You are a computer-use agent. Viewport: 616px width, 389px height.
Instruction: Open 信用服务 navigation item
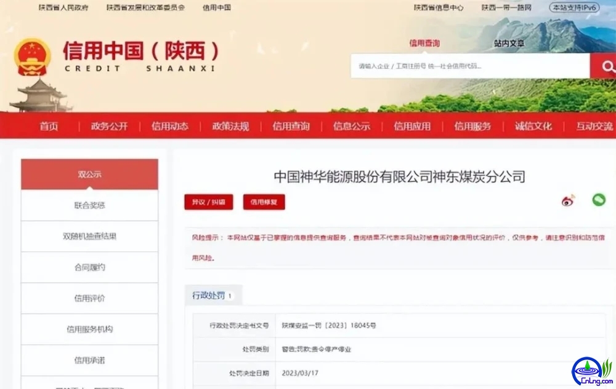(472, 126)
